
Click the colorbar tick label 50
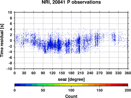[x=43, y=90]
